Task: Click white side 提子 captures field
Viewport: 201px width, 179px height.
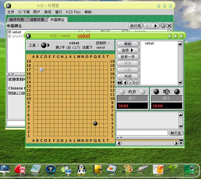Action: click(x=132, y=98)
